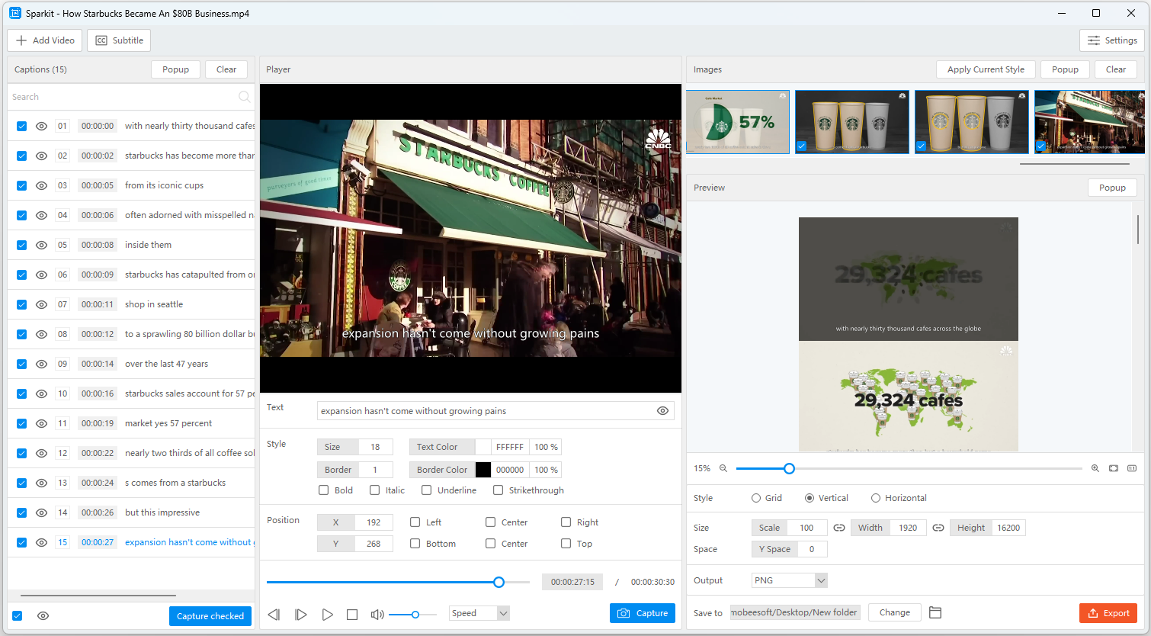
Task: Click the video timeline playhead
Action: (499, 582)
